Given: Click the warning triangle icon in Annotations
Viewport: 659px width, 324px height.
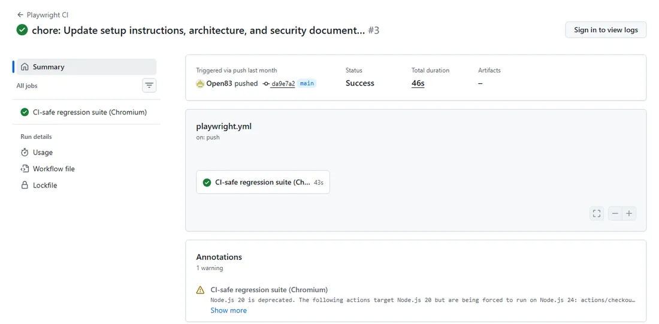Looking at the screenshot, I should point(200,290).
